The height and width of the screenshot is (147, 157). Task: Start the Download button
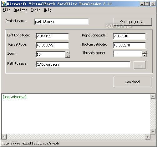click(x=132, y=82)
